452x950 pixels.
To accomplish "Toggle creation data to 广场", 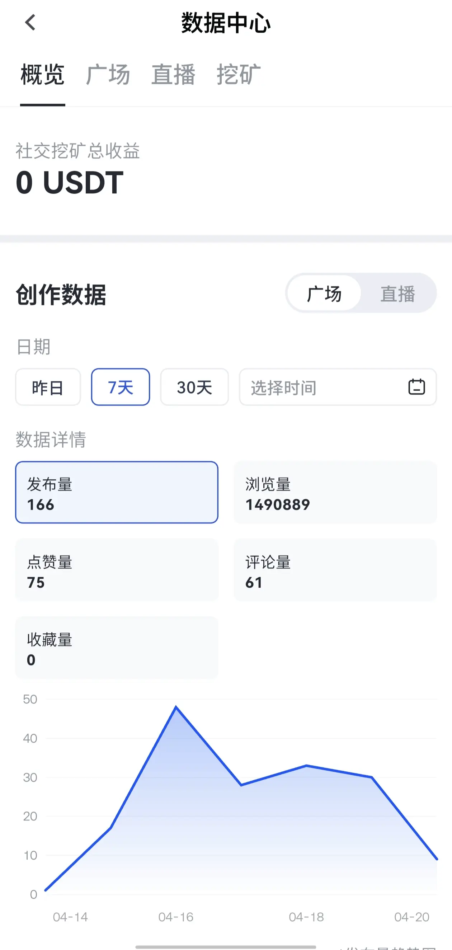I will (324, 293).
